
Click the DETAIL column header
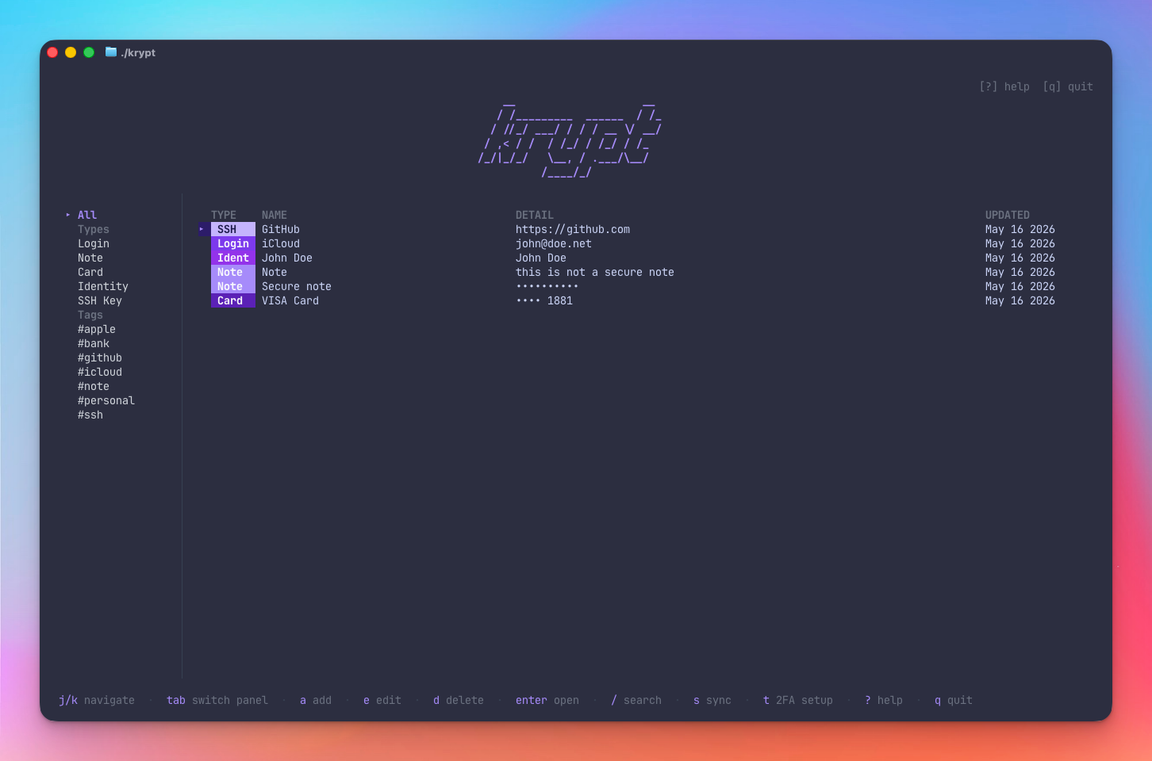[x=535, y=215]
